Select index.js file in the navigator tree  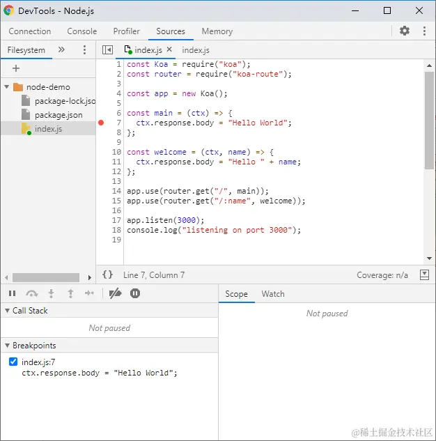(48, 129)
